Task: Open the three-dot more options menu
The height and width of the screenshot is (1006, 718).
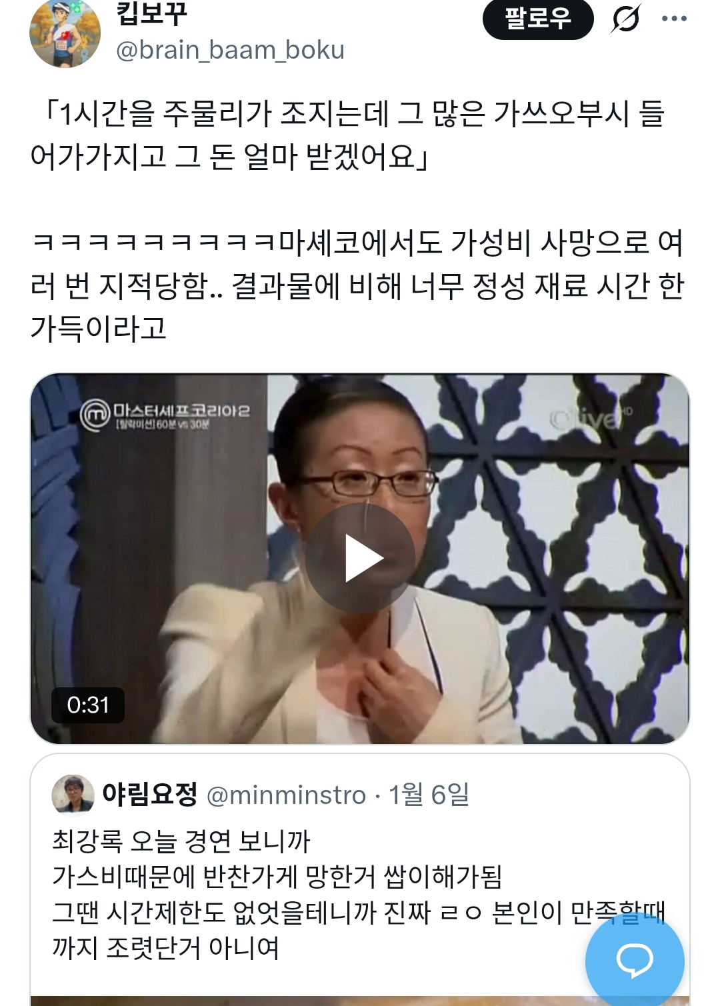Action: pyautogui.click(x=674, y=19)
